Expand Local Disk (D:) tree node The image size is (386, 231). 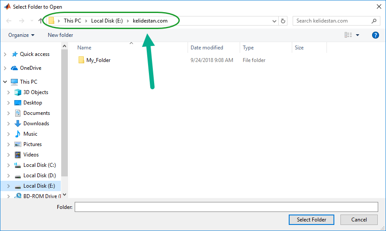pyautogui.click(x=8, y=176)
